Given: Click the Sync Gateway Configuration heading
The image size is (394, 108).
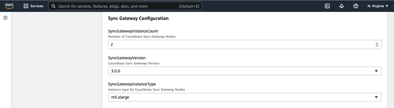Looking at the screenshot, I should point(138,18).
